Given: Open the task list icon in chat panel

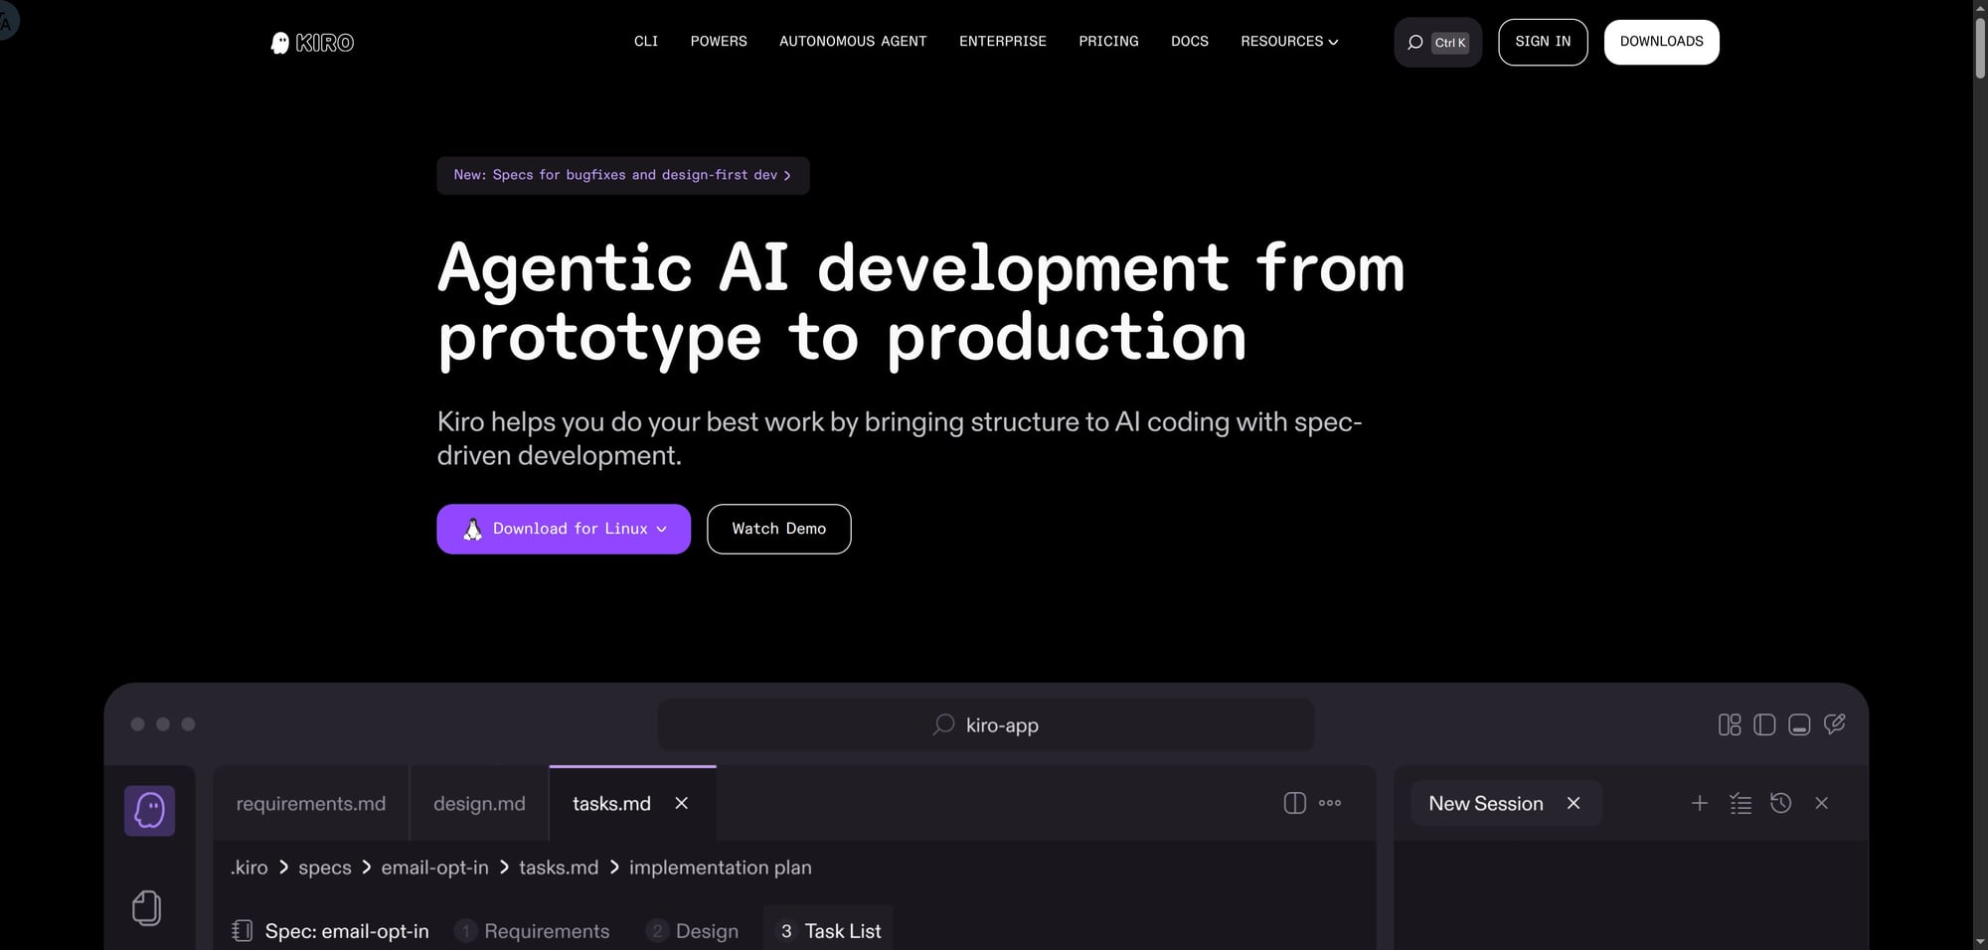Looking at the screenshot, I should point(1739,803).
